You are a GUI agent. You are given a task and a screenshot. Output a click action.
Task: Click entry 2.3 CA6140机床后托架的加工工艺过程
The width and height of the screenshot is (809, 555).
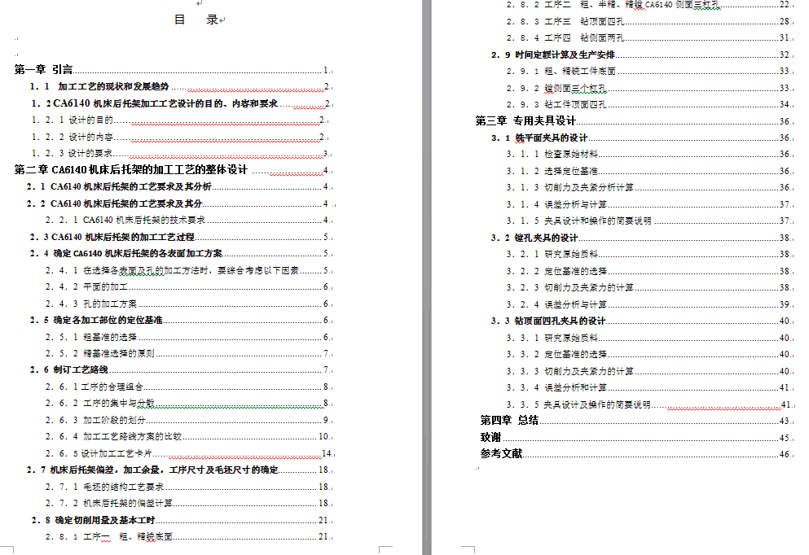coord(181,237)
